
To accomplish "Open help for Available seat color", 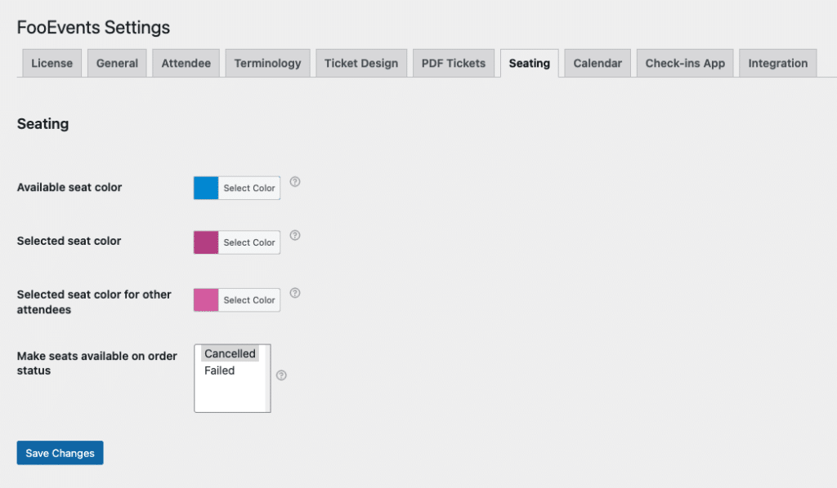I will (295, 182).
